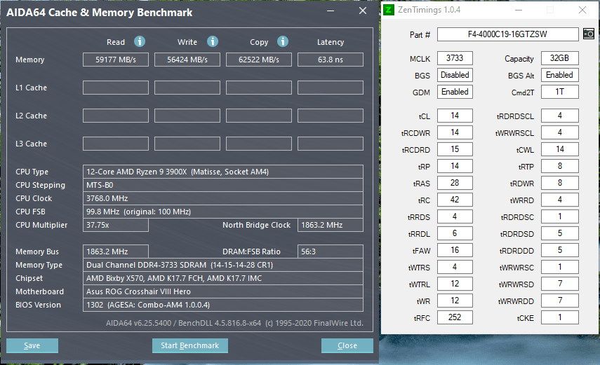
Task: Click the ZenTimings screenshot camera icon
Action: [589, 34]
